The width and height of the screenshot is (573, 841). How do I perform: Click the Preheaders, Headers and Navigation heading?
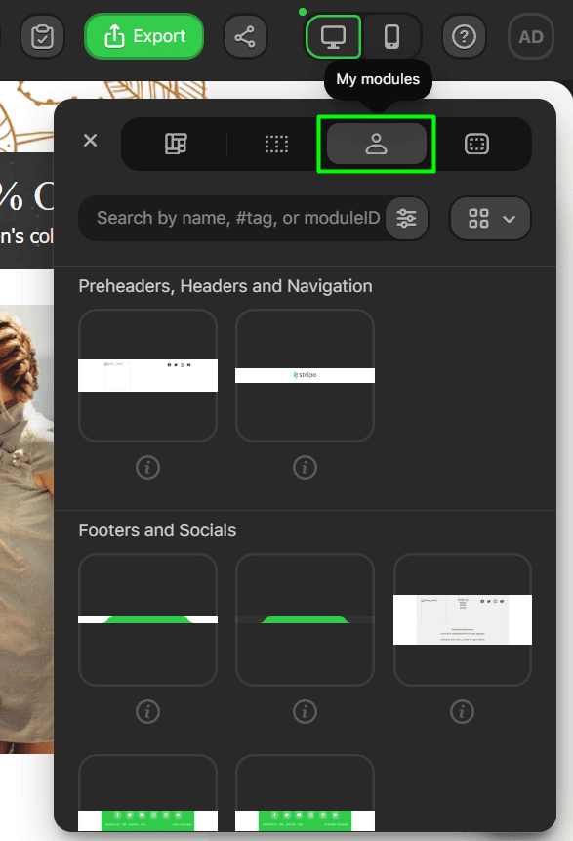tap(225, 286)
